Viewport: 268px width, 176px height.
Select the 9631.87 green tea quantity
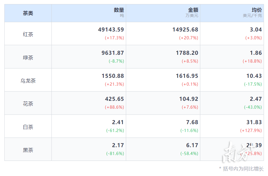[x=112, y=53]
